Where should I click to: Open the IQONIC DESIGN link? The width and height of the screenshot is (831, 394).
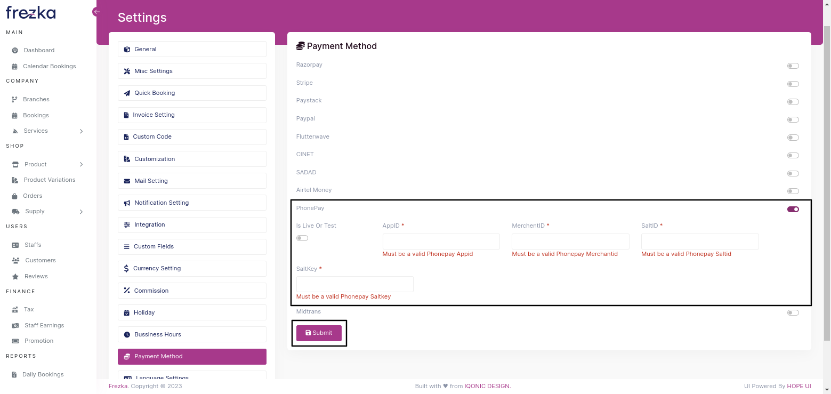click(x=488, y=386)
